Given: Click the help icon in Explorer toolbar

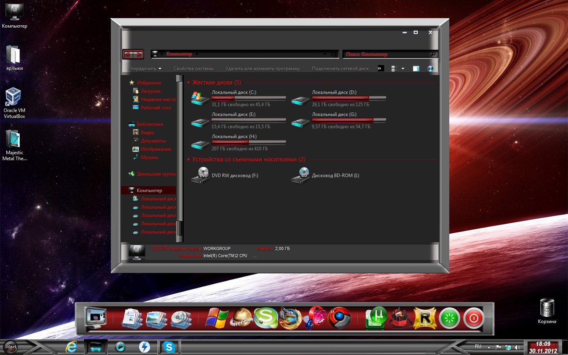Looking at the screenshot, I should tap(430, 69).
